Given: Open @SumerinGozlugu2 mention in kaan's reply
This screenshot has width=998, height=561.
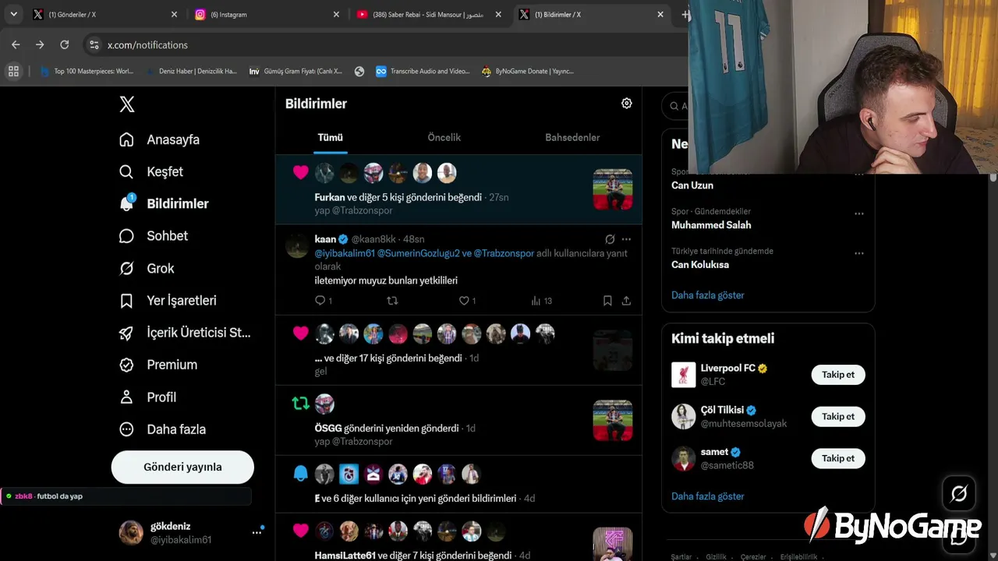Looking at the screenshot, I should [418, 253].
